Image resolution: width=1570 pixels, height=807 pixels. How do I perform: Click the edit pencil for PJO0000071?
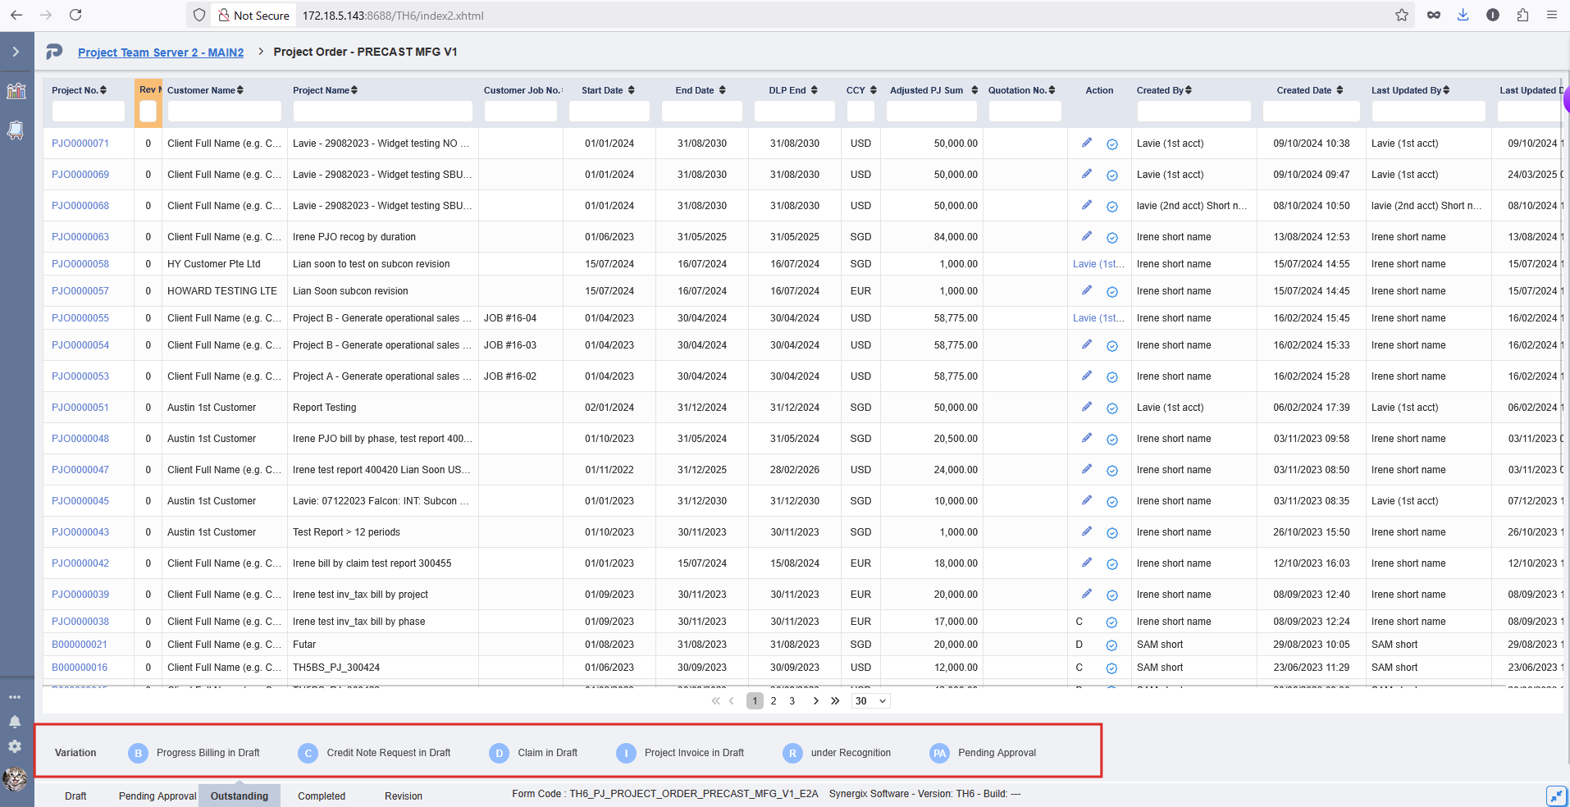(x=1086, y=143)
